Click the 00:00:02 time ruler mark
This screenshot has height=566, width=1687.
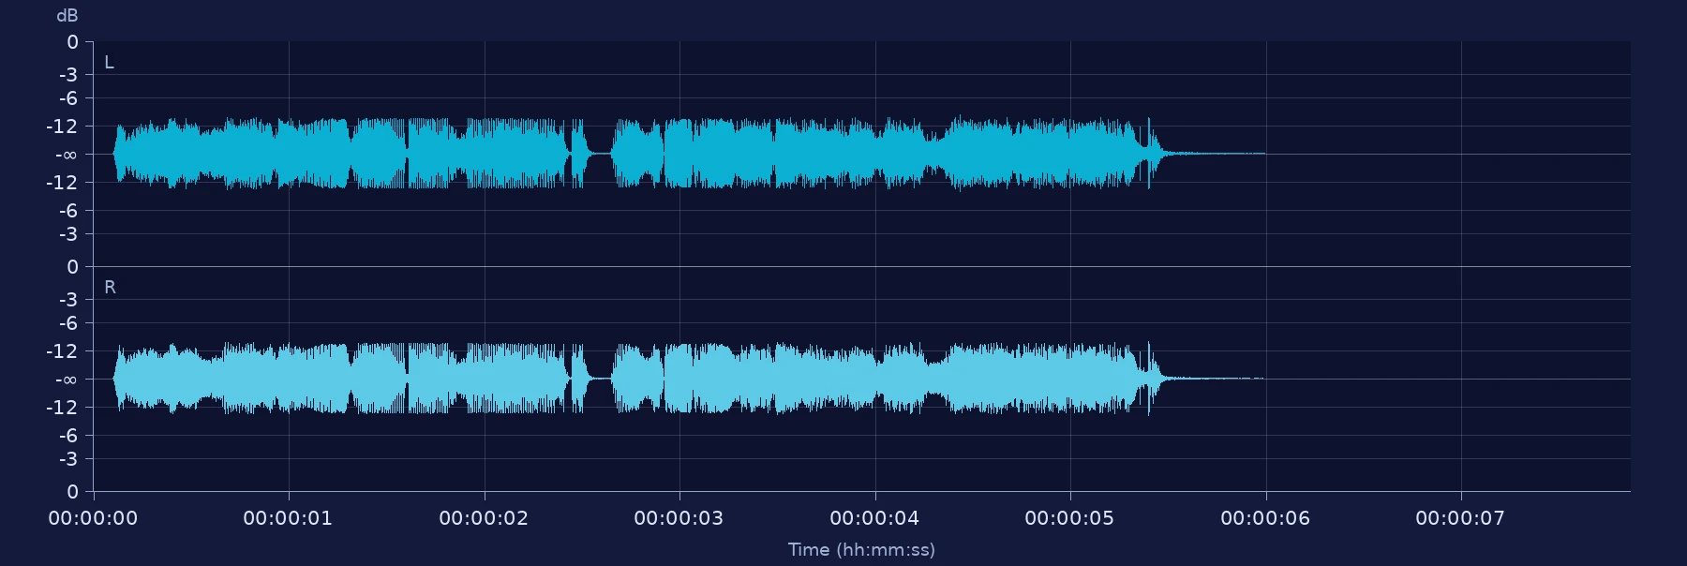point(484,518)
